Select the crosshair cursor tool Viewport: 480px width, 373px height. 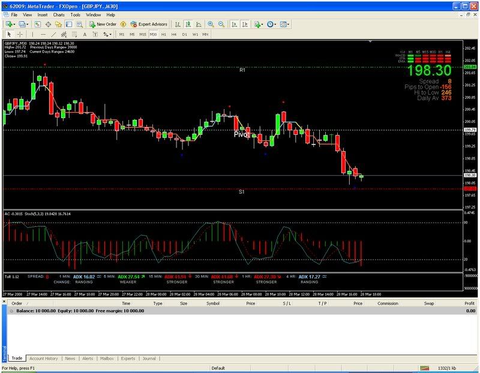[x=20, y=34]
